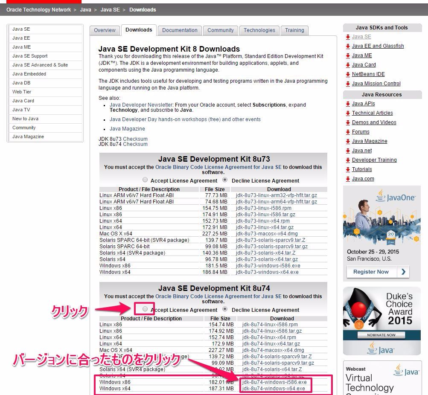Download jdk-8u74-macosx-x64.dmg
This screenshot has height=395, width=428.
coord(273,350)
